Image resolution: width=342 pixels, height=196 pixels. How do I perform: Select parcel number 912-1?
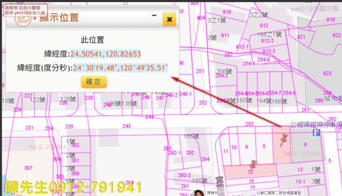(x=242, y=46)
